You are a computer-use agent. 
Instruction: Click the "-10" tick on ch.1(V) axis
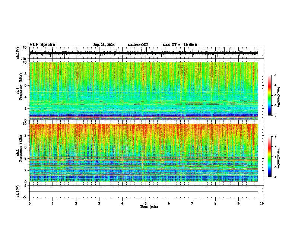24,59
